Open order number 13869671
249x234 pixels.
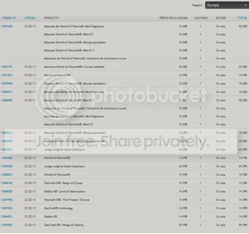[x=7, y=92]
